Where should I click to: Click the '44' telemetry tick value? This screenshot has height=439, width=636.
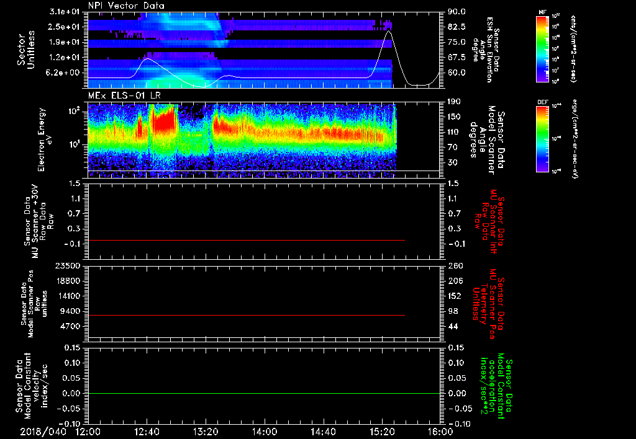453,326
